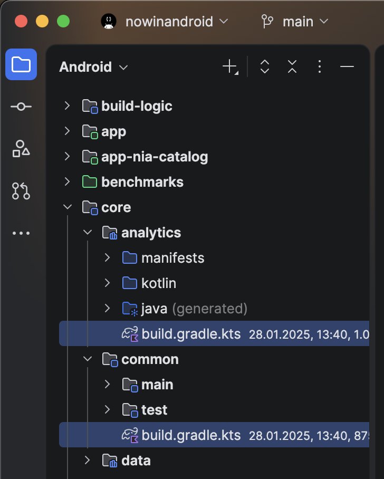Click the build-logic module folder icon

coord(90,107)
